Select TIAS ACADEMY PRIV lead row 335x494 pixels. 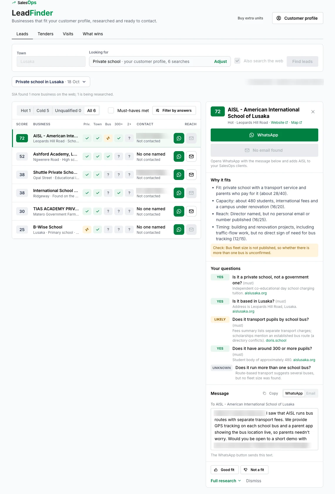pos(106,211)
